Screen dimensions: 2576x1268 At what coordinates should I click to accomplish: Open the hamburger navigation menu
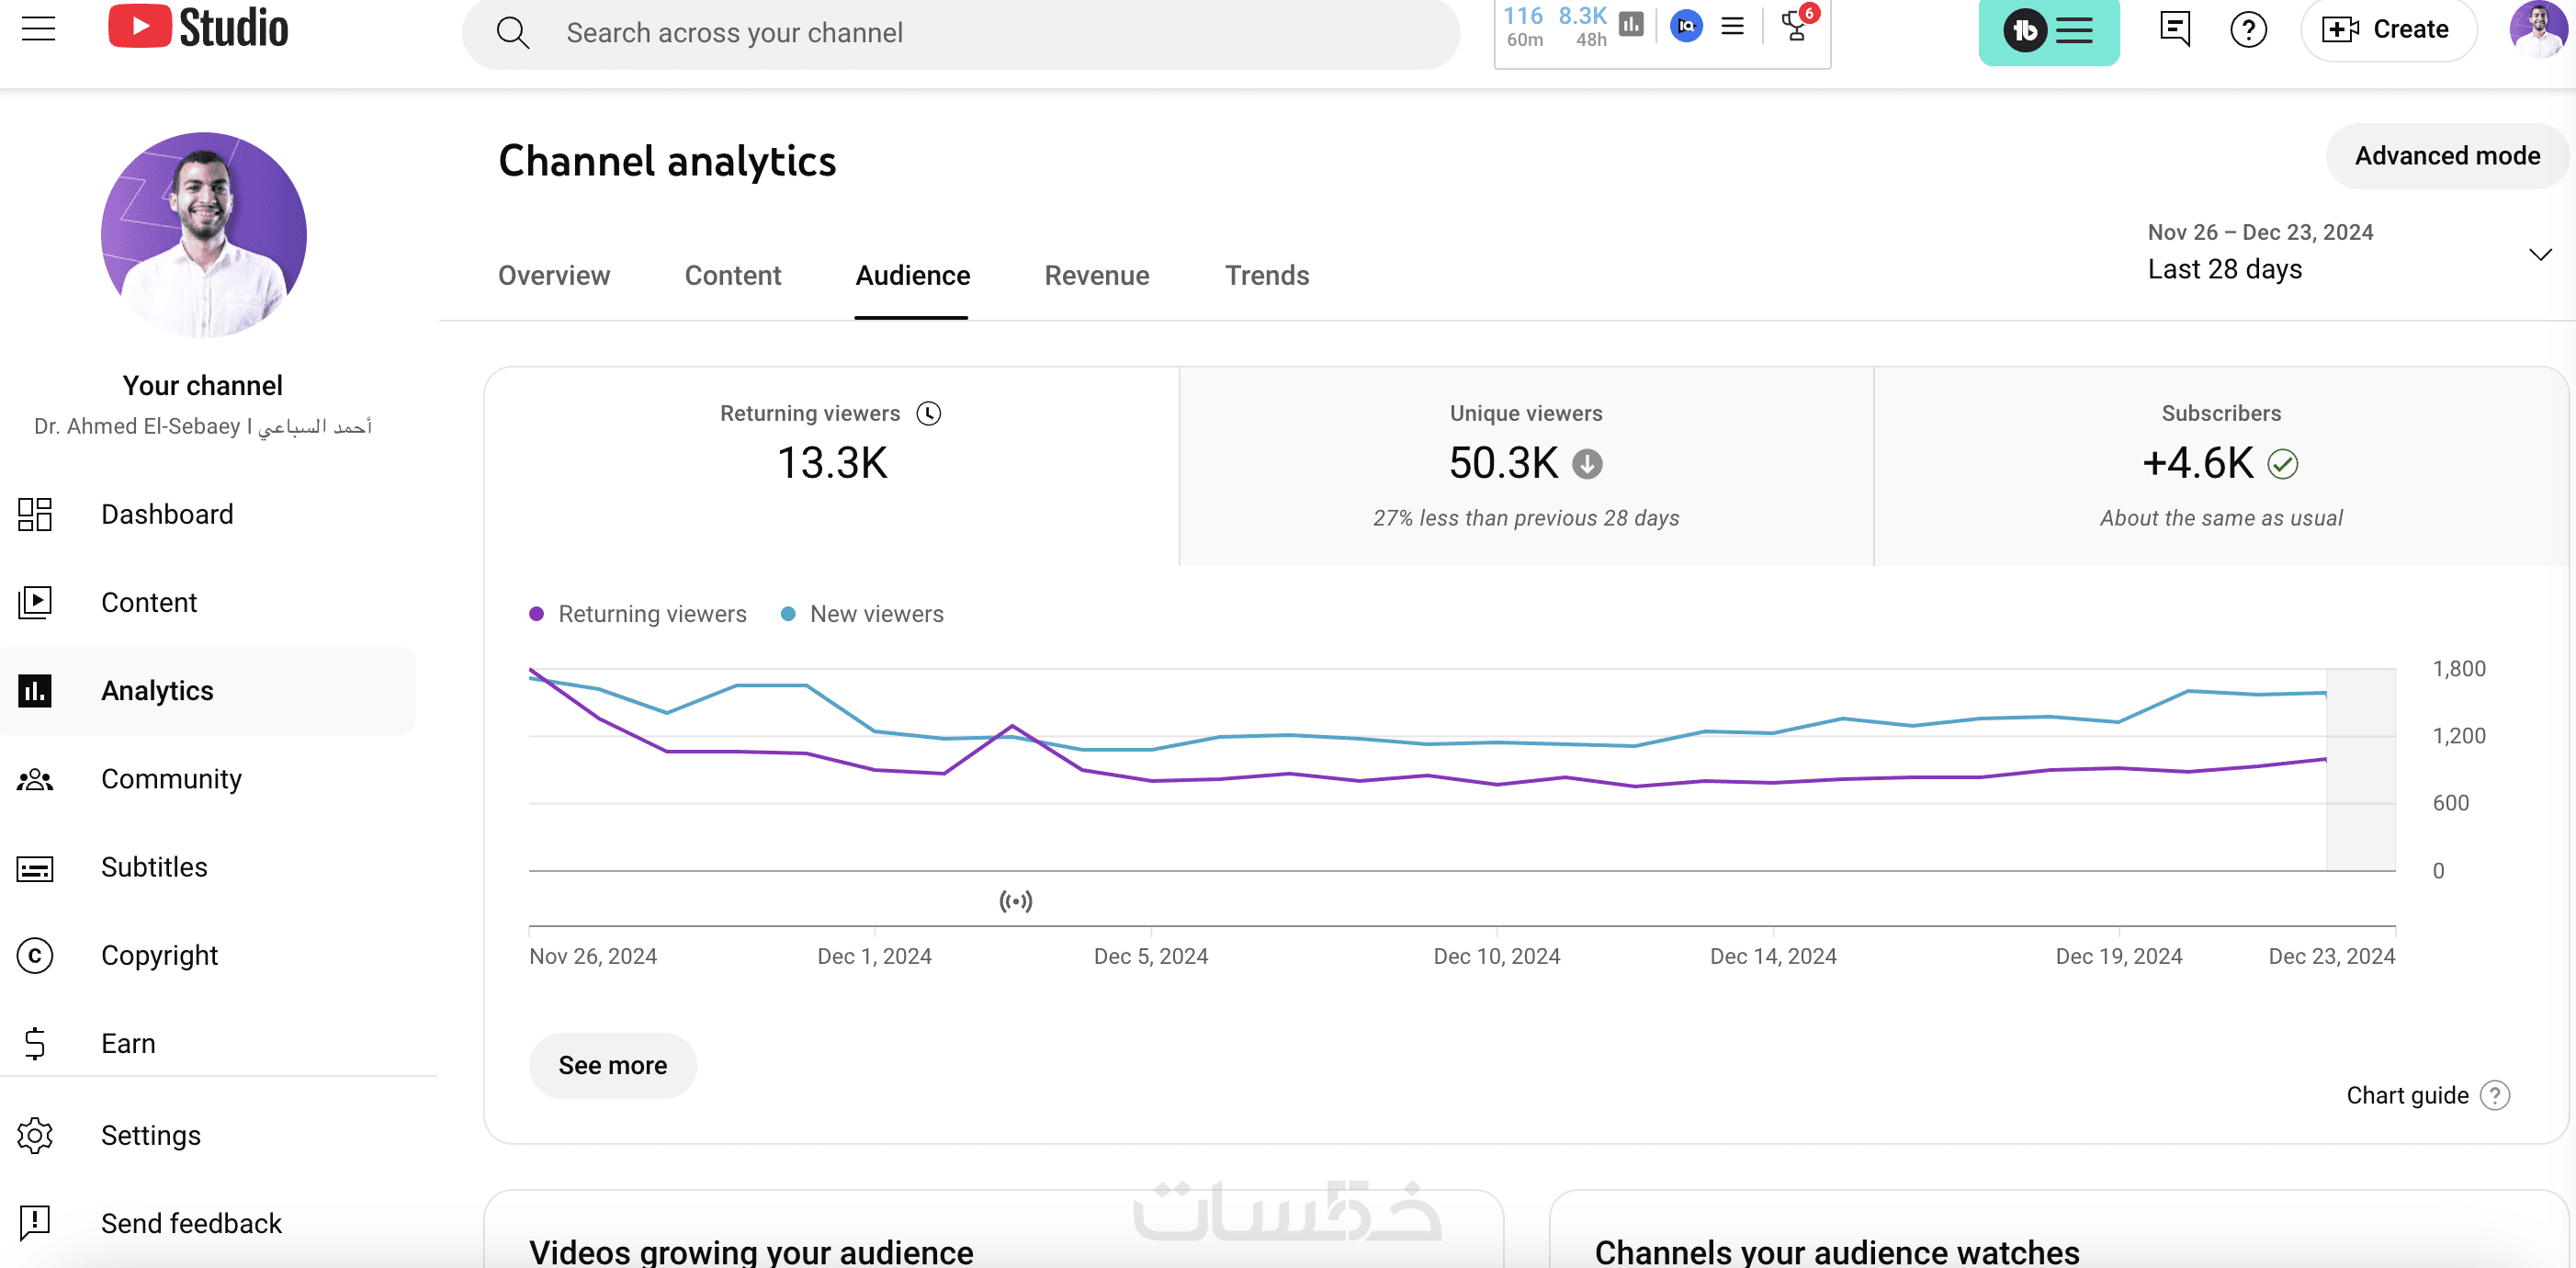38,28
